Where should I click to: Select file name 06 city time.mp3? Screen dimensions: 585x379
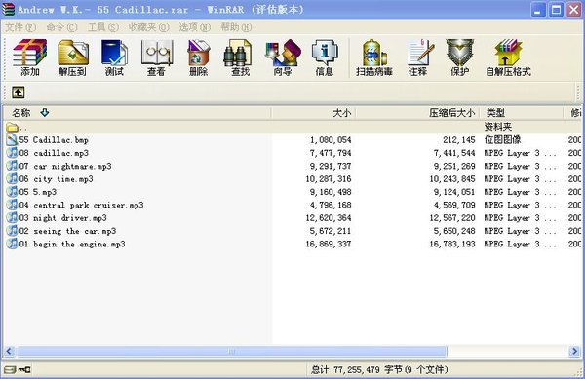56,179
